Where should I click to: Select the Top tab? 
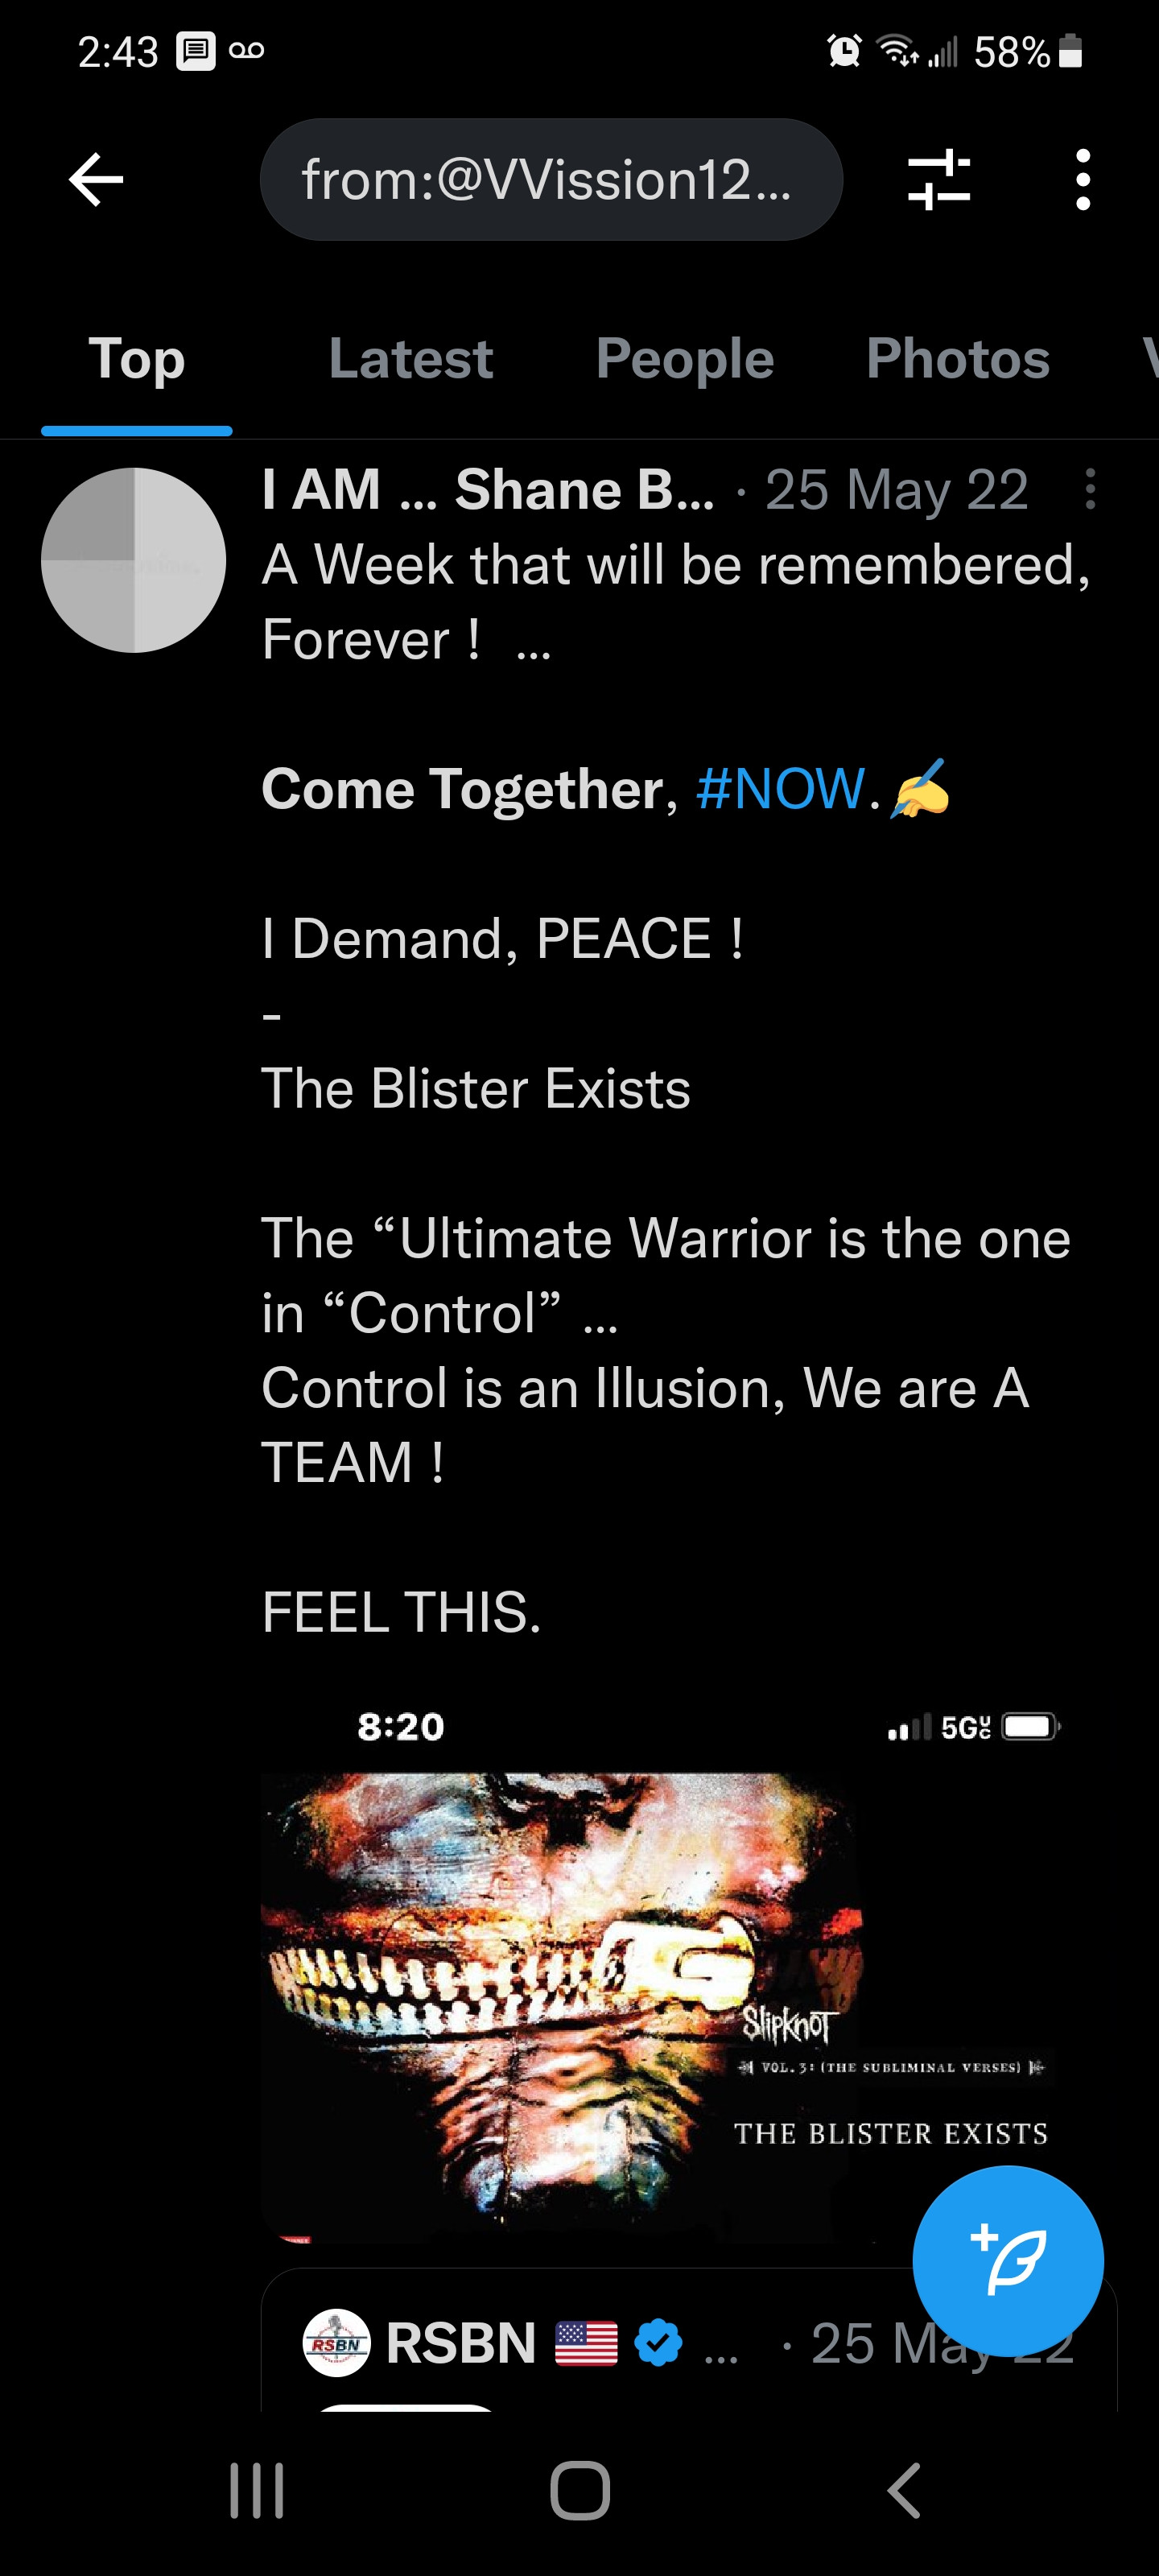(x=136, y=359)
